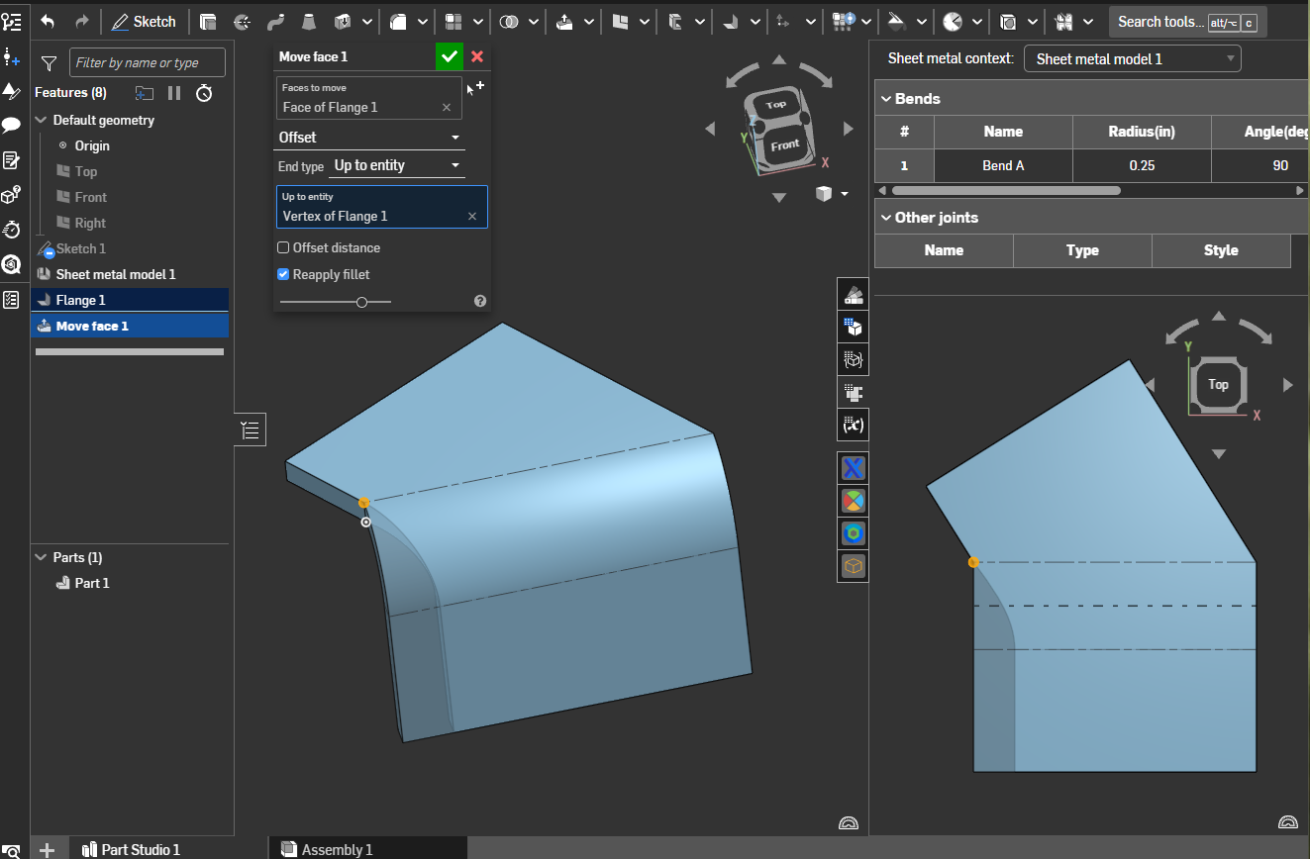Toggle the pause regeneration icon beside Features
This screenshot has width=1310, height=859.
(174, 93)
